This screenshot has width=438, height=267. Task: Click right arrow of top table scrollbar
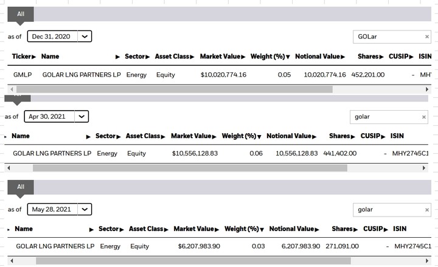pyautogui.click(x=427, y=89)
